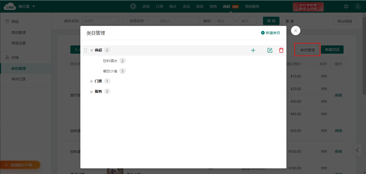Click the drag handle dots beside 商超
Screen dimensions: 366x174
86,50
